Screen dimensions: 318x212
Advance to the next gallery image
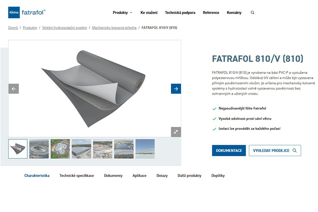[176, 89]
